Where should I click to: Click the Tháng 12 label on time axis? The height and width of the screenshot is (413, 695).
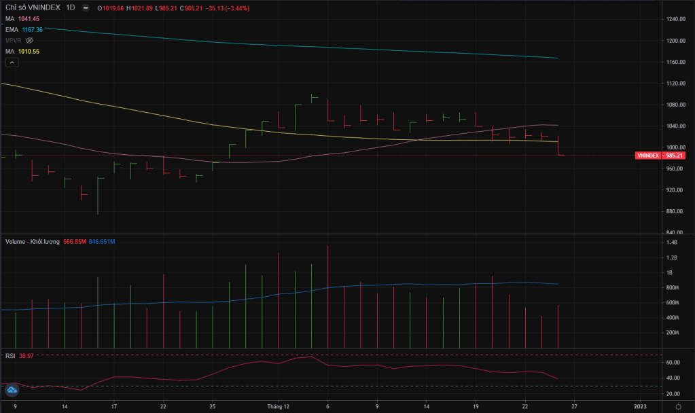coord(279,406)
